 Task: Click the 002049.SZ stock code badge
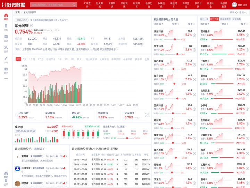click(x=22, y=20)
